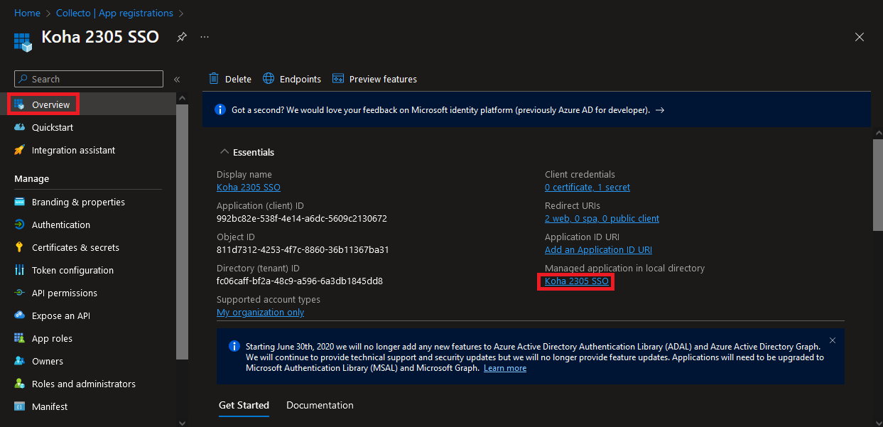The height and width of the screenshot is (427, 883).
Task: Switch to the Get Started tab
Action: click(x=244, y=405)
